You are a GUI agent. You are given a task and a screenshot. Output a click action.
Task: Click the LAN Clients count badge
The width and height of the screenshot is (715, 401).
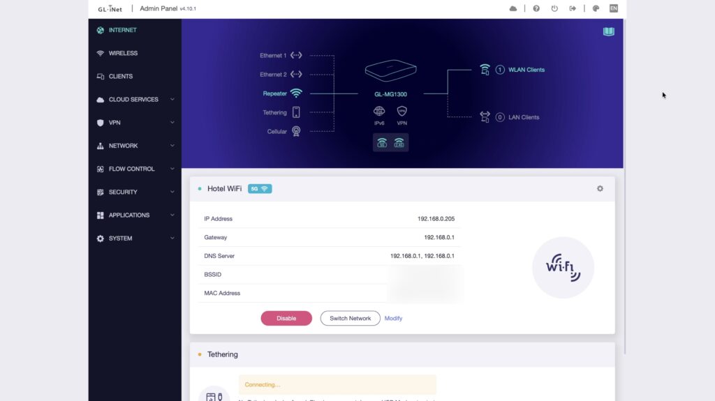(x=500, y=117)
